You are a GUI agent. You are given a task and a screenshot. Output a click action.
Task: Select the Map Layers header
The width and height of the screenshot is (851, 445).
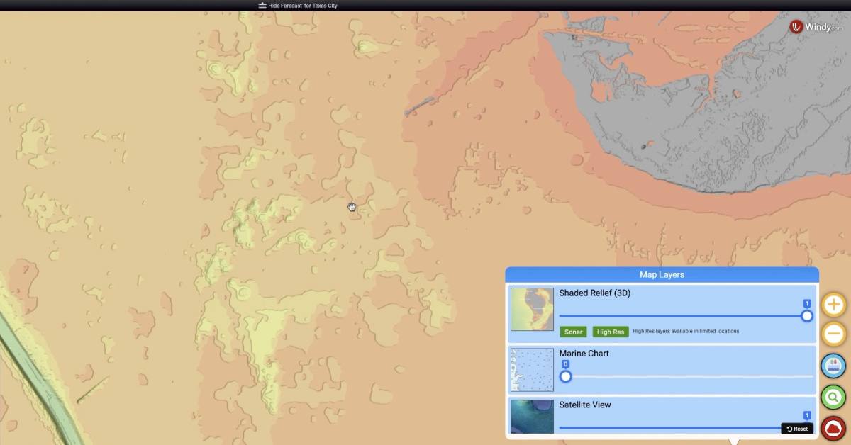click(x=661, y=274)
